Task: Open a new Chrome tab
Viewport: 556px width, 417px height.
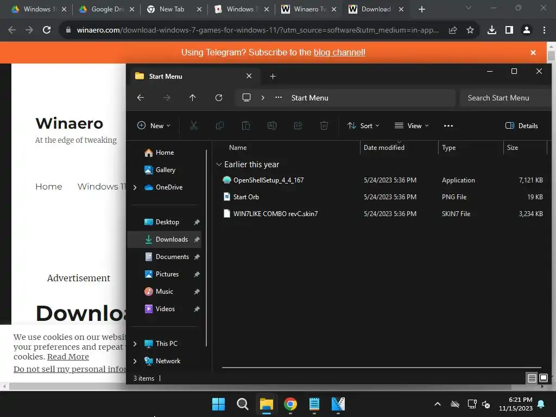Action: click(x=421, y=9)
